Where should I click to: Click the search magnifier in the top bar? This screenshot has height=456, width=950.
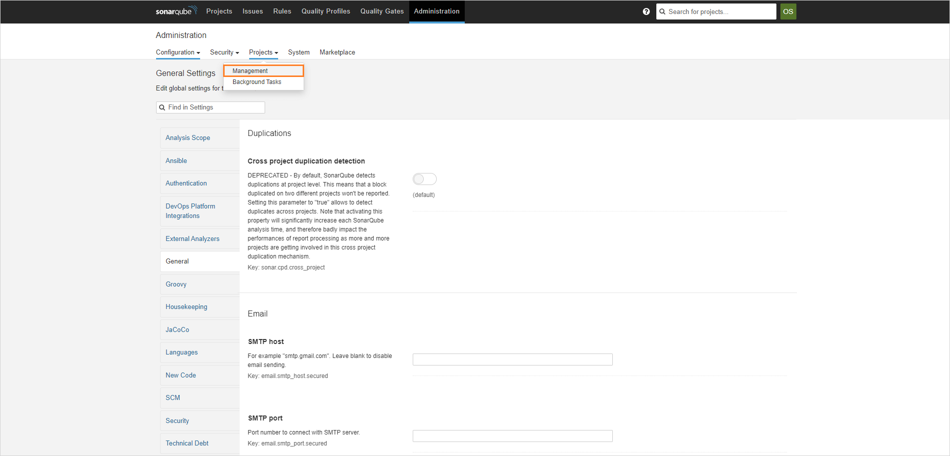pos(662,11)
